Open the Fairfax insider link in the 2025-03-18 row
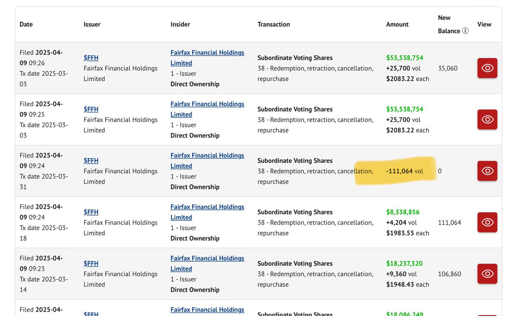Image resolution: width=517 pixels, height=316 pixels. pyautogui.click(x=207, y=207)
